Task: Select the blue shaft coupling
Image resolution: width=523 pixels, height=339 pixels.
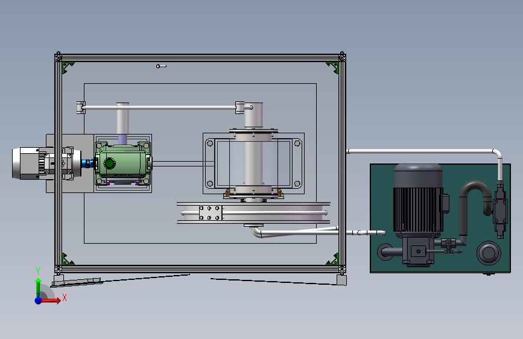Action: 87,163
